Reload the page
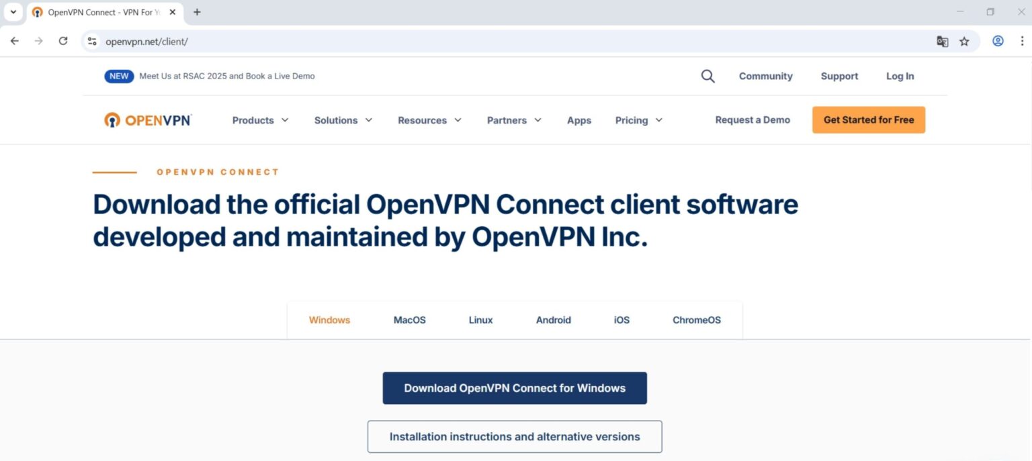The height and width of the screenshot is (461, 1032). (x=62, y=41)
